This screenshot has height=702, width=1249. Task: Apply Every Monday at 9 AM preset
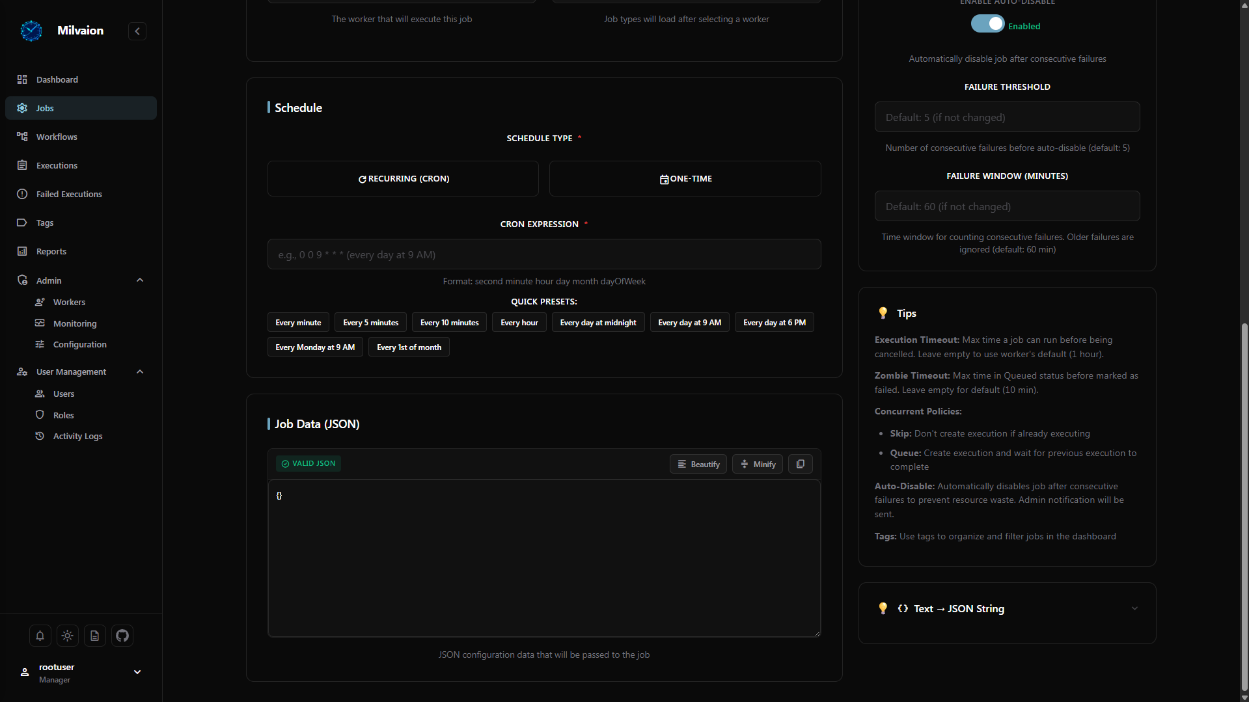click(x=315, y=347)
